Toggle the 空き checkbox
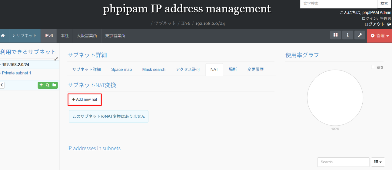This screenshot has width=392, height=170. click(x=373, y=67)
